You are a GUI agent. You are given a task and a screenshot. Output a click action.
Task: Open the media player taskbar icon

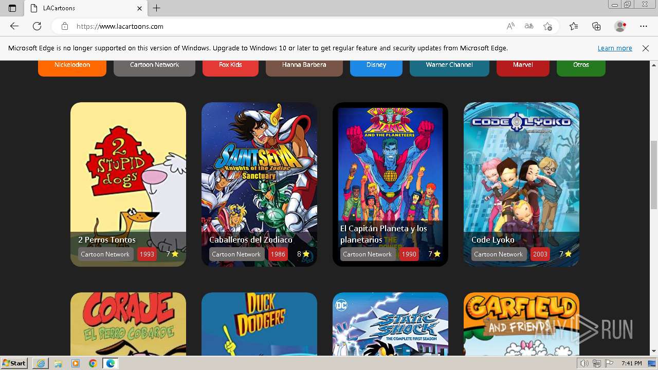pyautogui.click(x=76, y=363)
